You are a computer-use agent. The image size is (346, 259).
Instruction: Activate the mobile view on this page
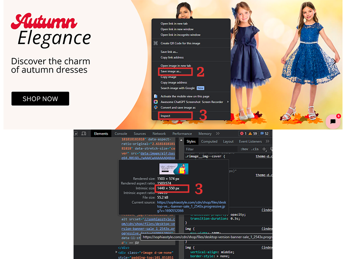click(186, 96)
